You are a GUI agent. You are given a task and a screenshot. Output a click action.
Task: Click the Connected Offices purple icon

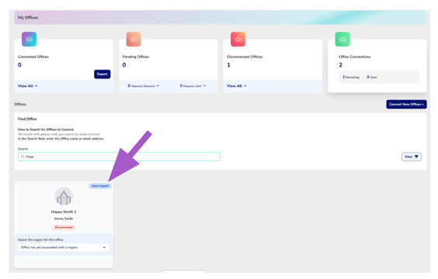[x=29, y=39]
